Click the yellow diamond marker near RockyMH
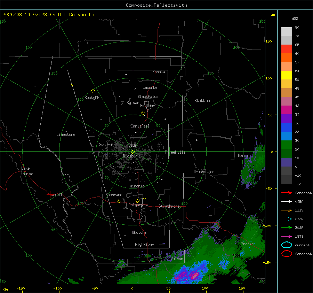 [x=93, y=91]
